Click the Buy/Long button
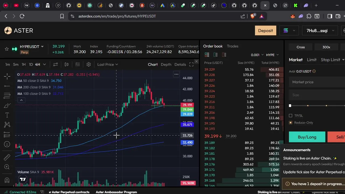 [307, 137]
